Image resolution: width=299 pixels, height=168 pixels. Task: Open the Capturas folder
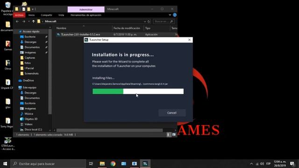30,58
